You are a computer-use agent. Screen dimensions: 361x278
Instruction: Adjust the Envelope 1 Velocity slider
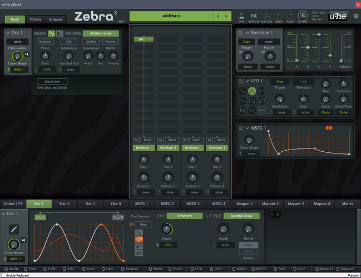point(341,61)
